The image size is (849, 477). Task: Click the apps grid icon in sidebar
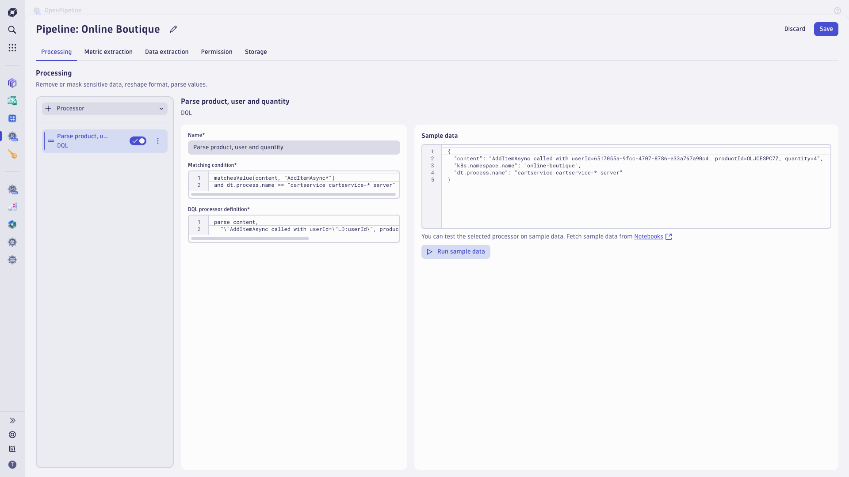click(13, 48)
